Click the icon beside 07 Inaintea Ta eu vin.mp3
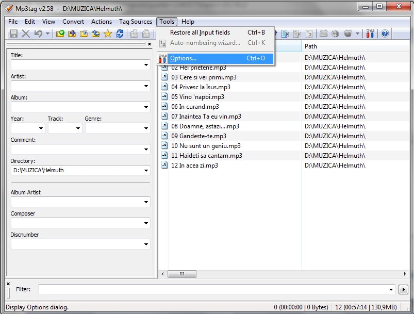Viewport: 414px width, 314px height. (x=164, y=116)
